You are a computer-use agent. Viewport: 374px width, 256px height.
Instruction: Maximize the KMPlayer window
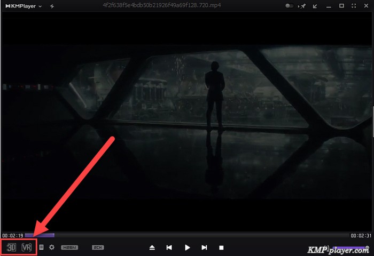[x=341, y=6]
